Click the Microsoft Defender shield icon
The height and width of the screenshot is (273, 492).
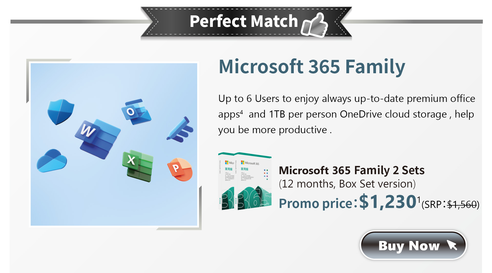pos(61,112)
